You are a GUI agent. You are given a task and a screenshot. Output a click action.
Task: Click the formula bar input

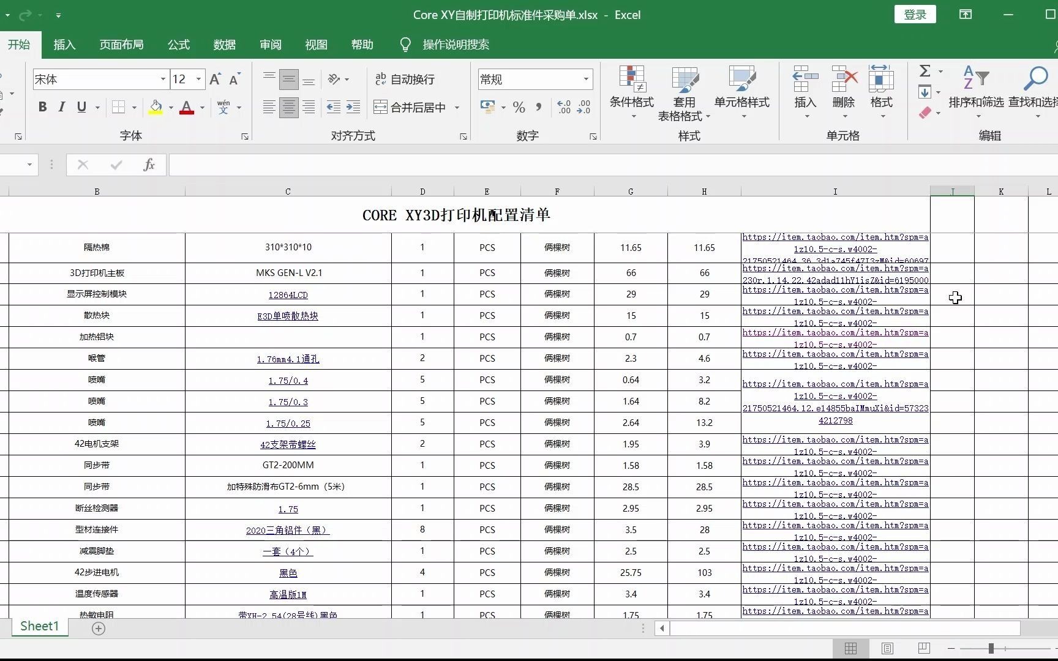click(612, 165)
